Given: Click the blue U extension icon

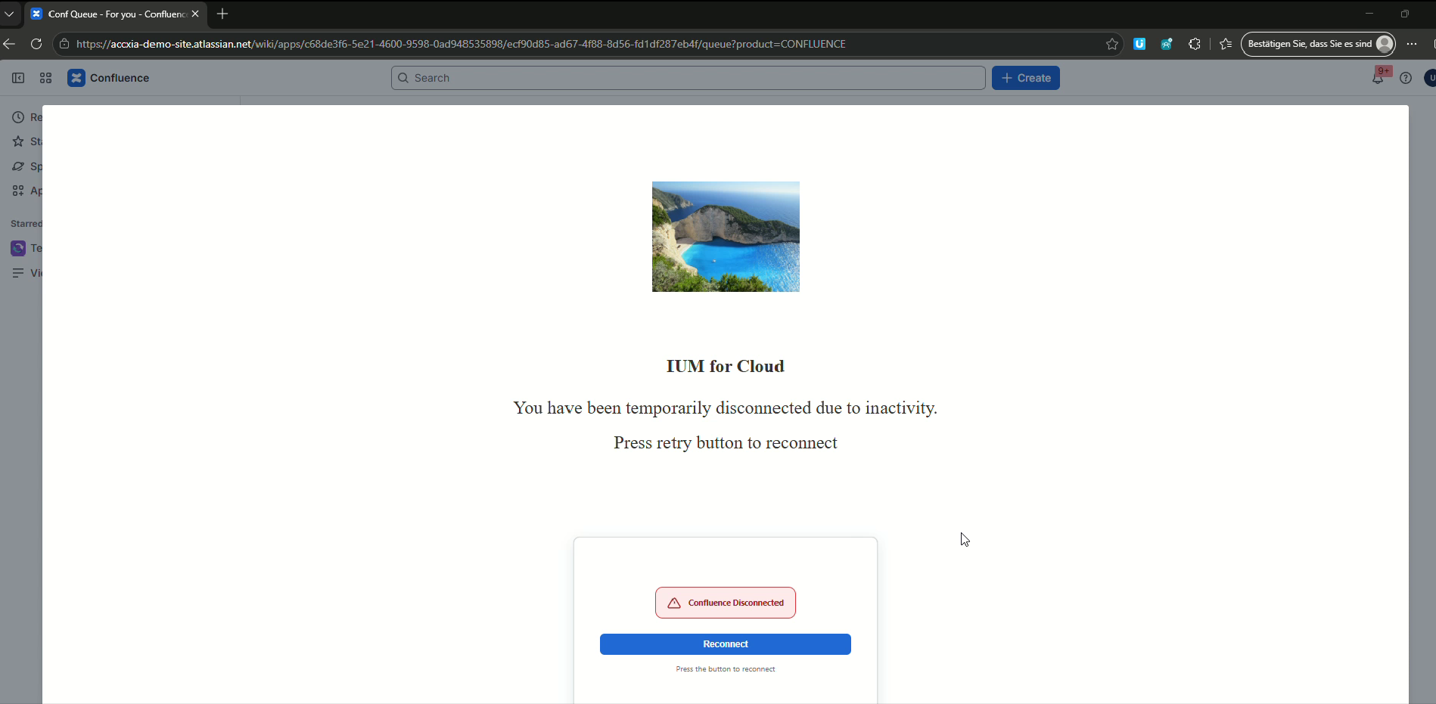Looking at the screenshot, I should pyautogui.click(x=1139, y=44).
